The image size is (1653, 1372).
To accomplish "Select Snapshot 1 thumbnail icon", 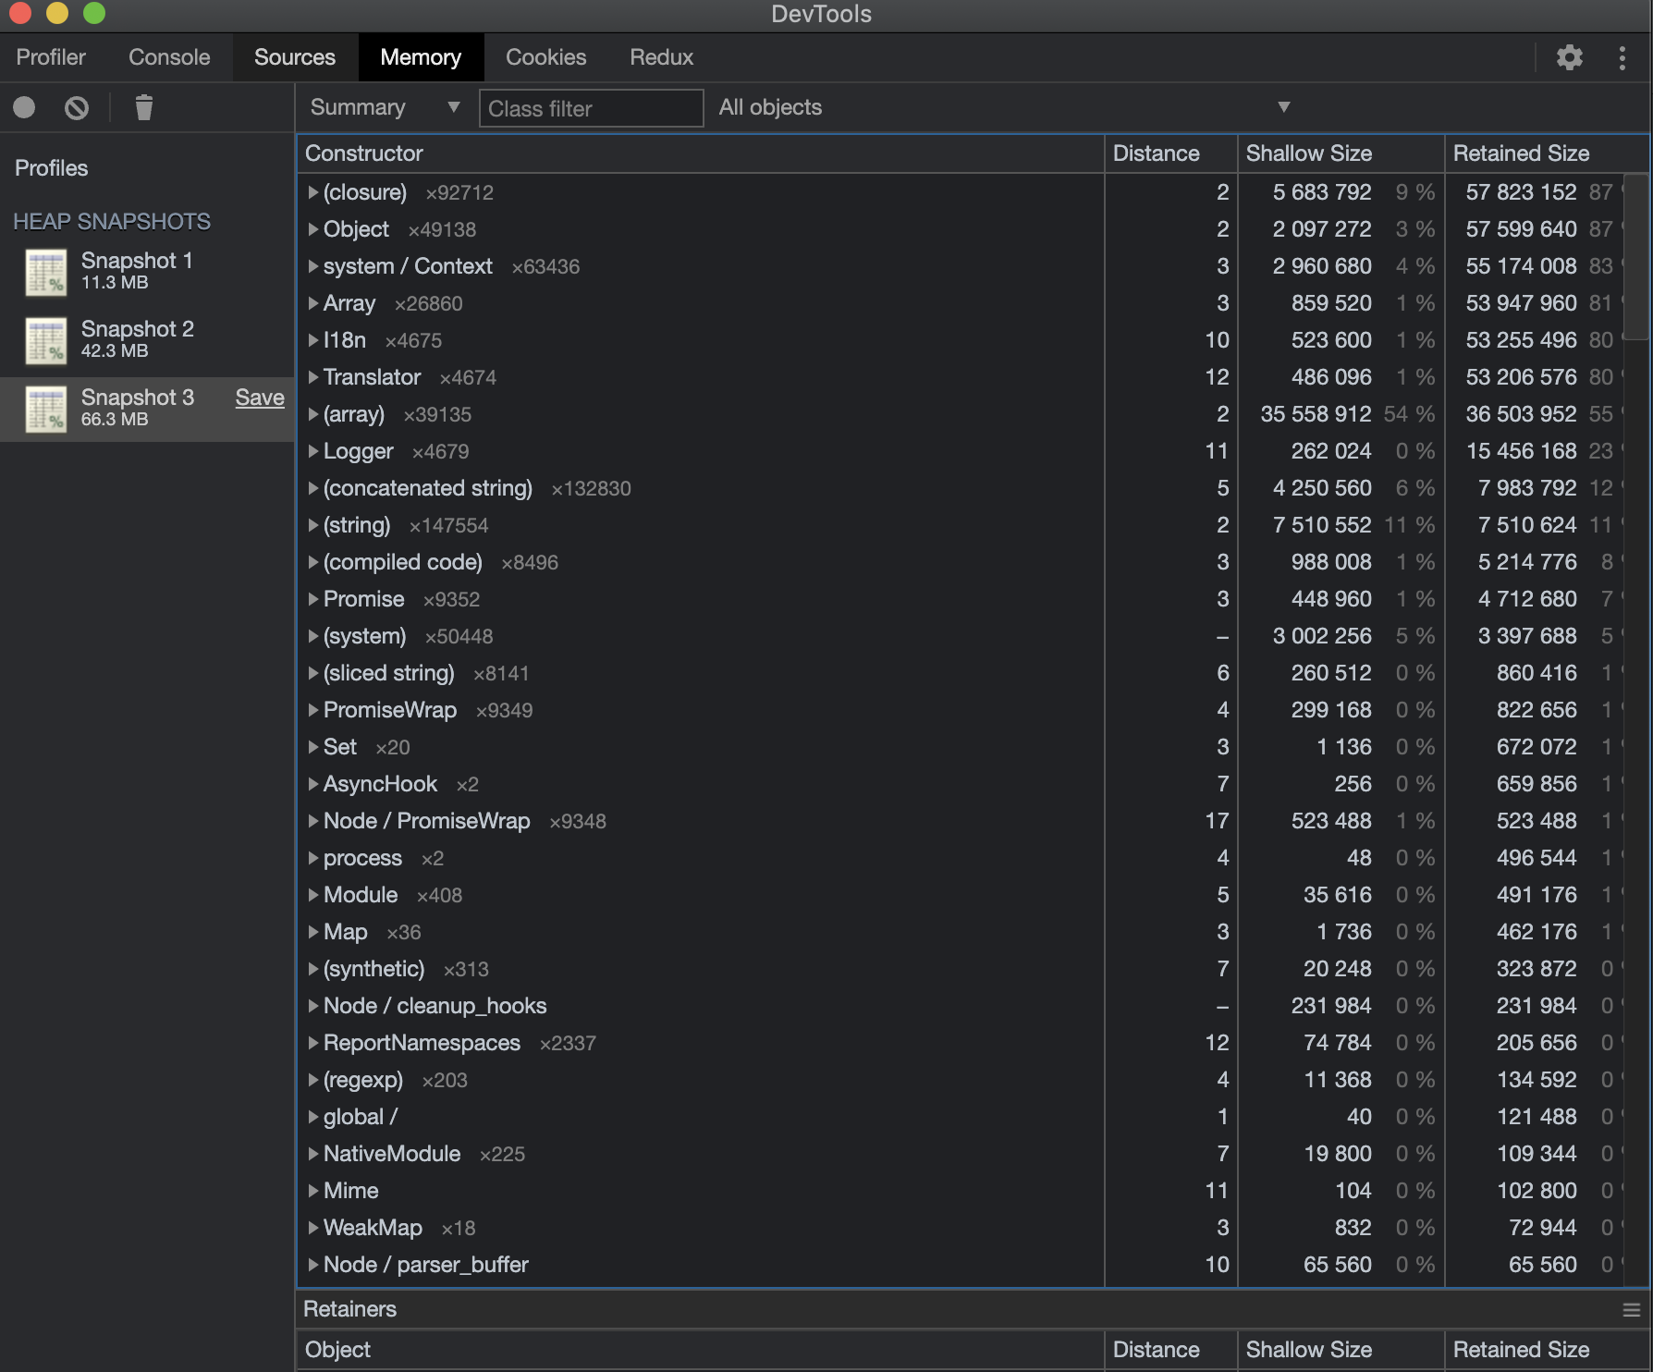I will pos(46,272).
